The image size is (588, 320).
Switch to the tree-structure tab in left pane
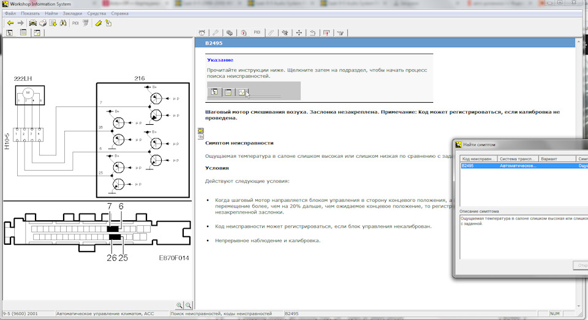pyautogui.click(x=10, y=33)
